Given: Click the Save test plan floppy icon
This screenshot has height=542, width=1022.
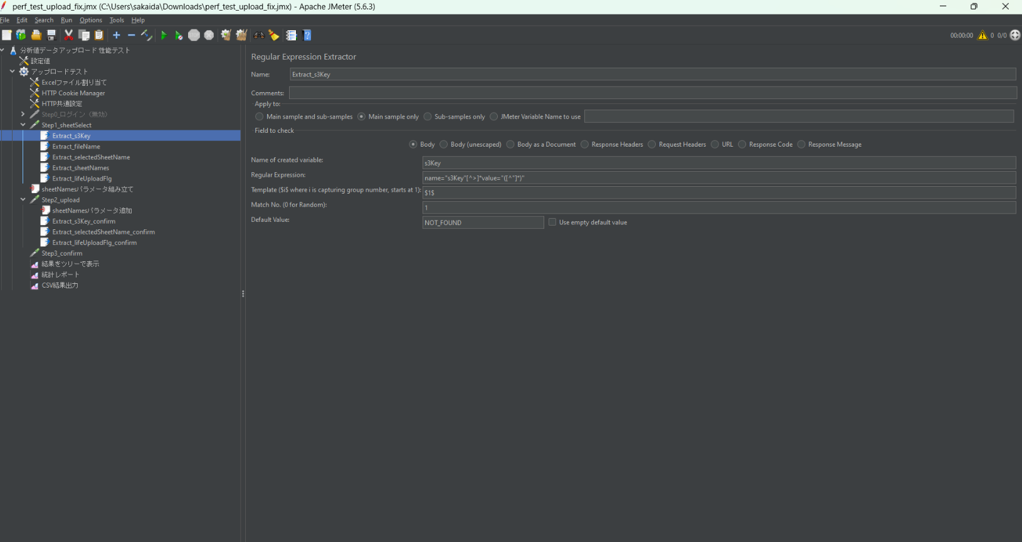Looking at the screenshot, I should tap(51, 36).
